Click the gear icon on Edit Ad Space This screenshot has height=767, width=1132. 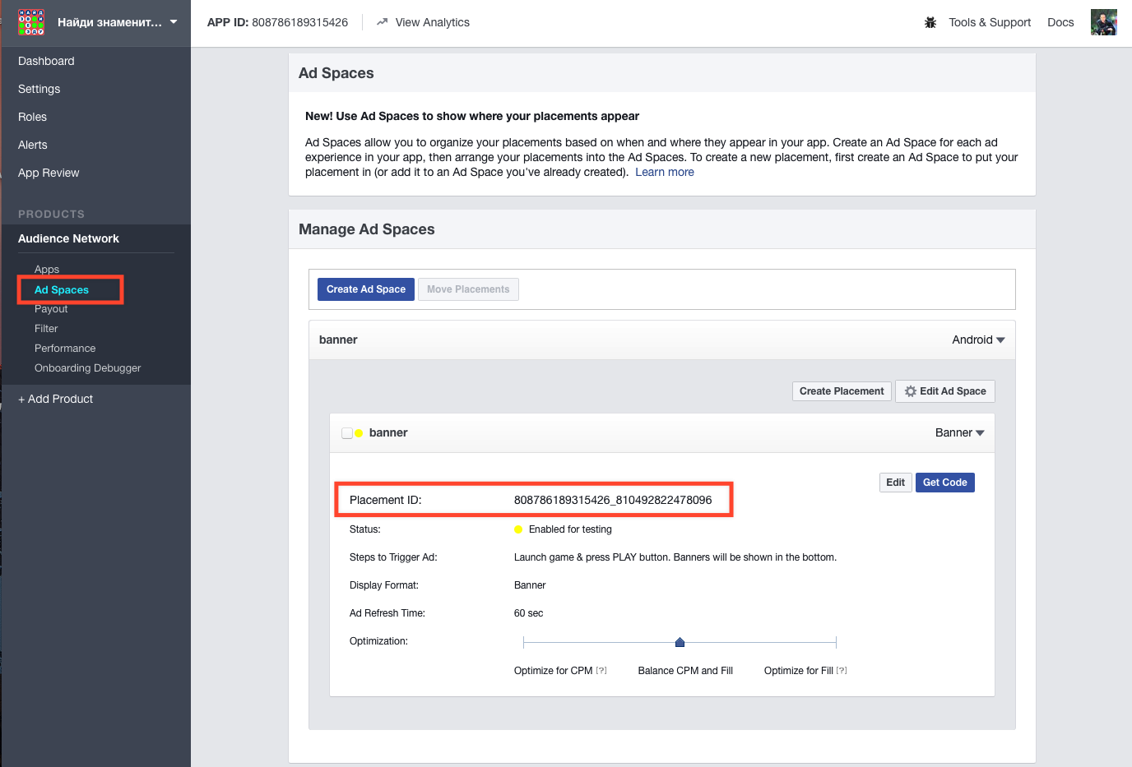pyautogui.click(x=910, y=391)
